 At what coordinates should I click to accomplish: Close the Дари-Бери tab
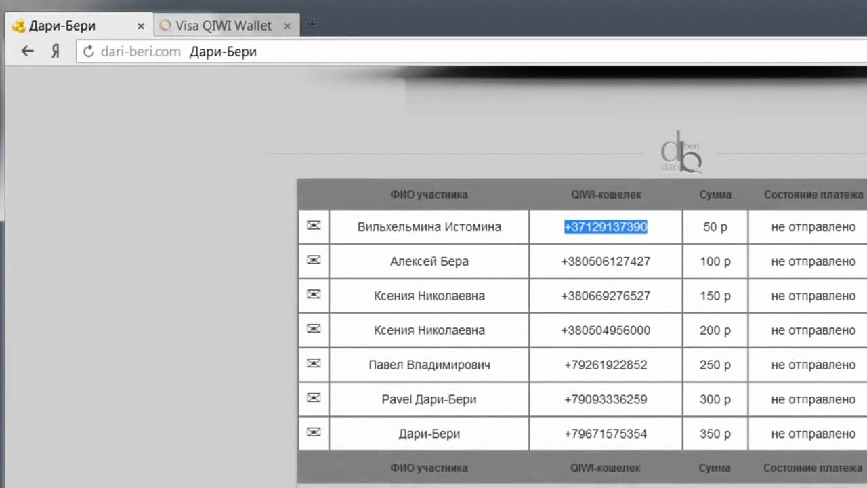(x=141, y=26)
